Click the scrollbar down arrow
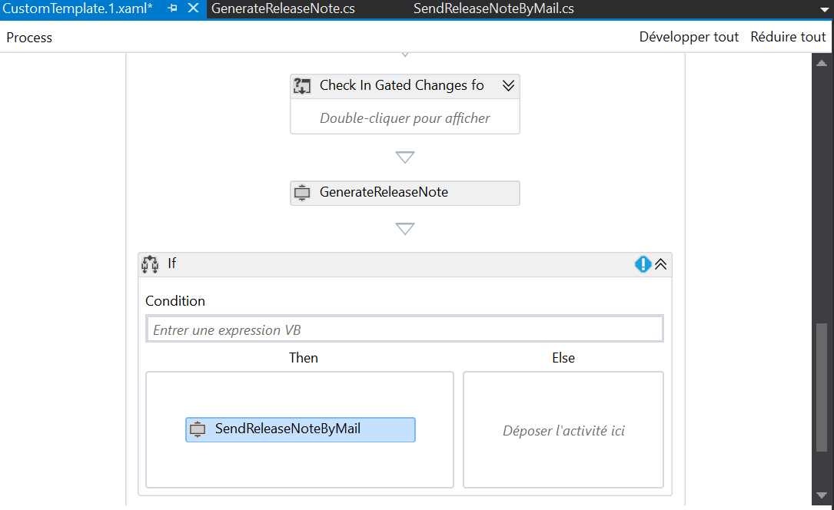 [x=822, y=495]
